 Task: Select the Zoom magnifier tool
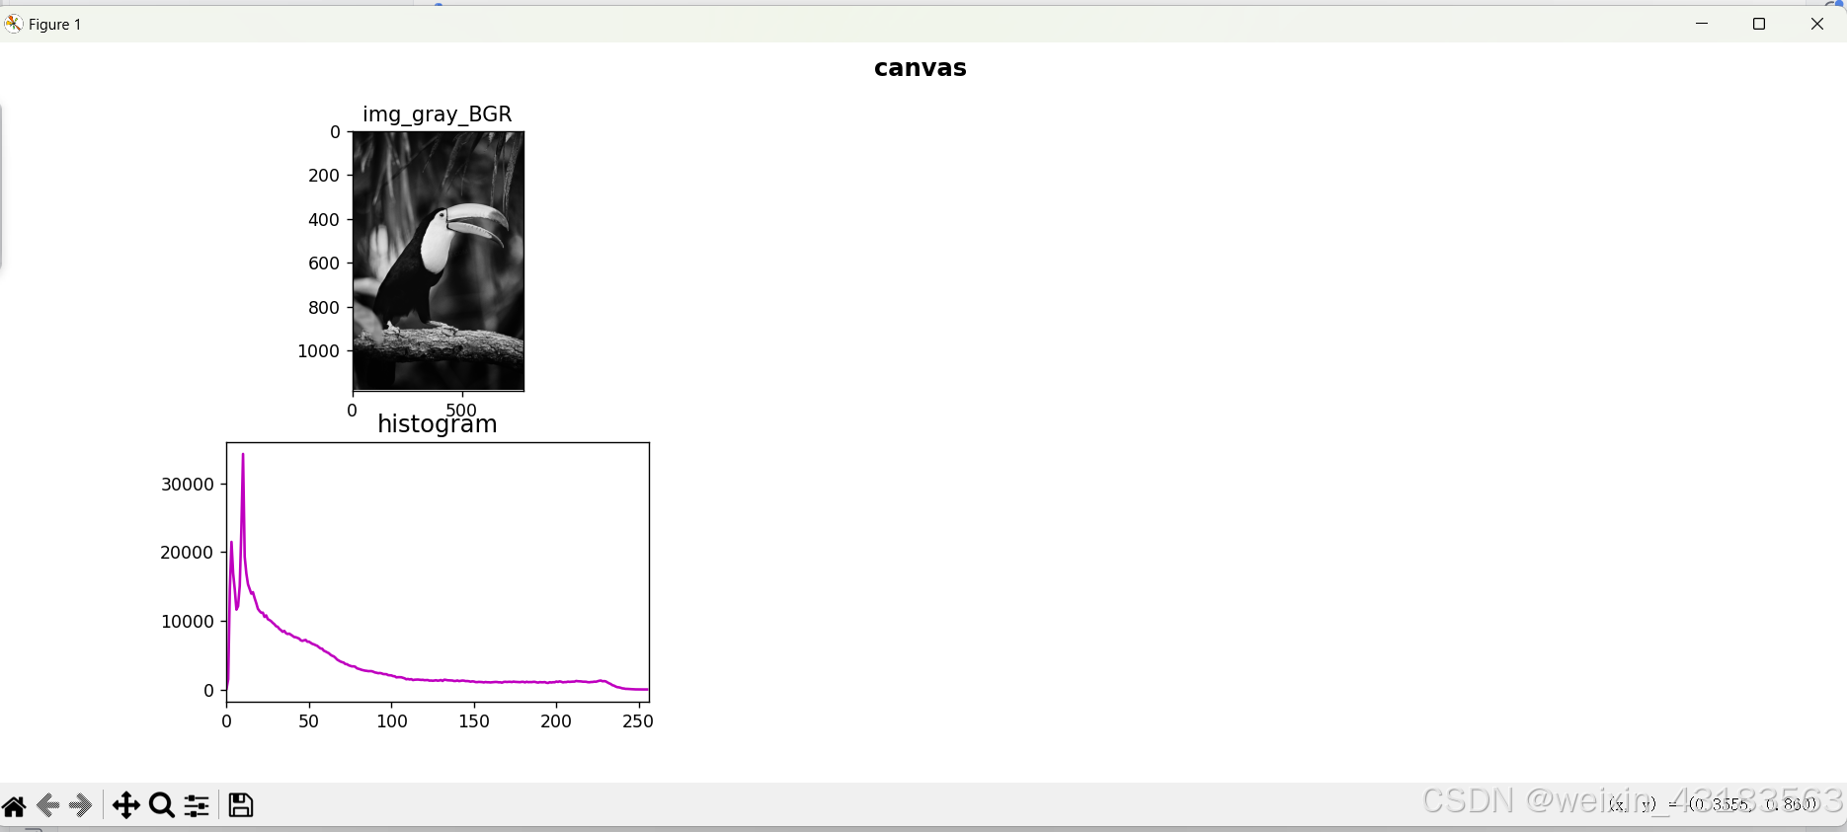[x=162, y=806]
